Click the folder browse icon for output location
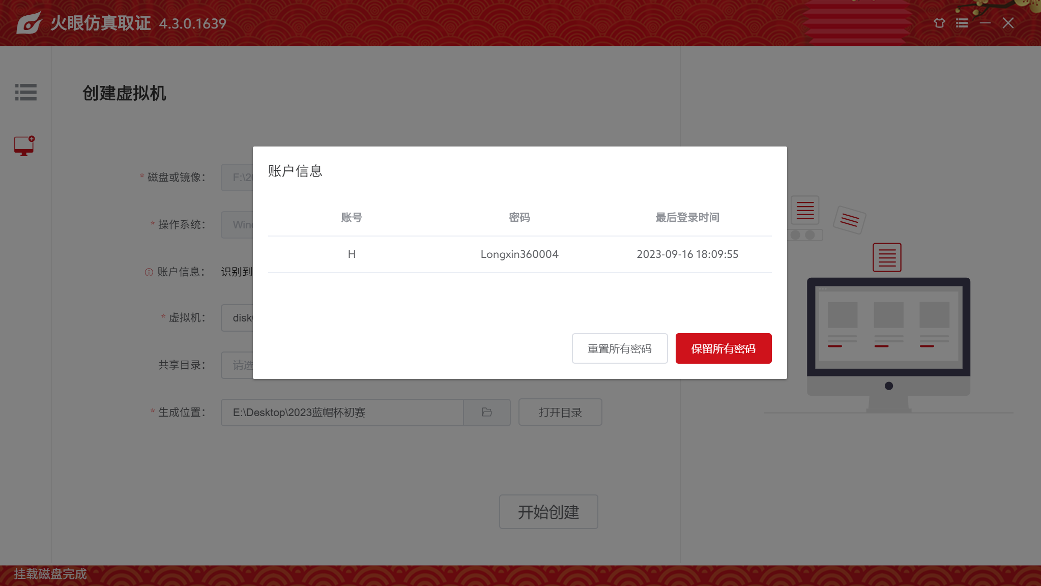Image resolution: width=1041 pixels, height=586 pixels. pyautogui.click(x=487, y=412)
